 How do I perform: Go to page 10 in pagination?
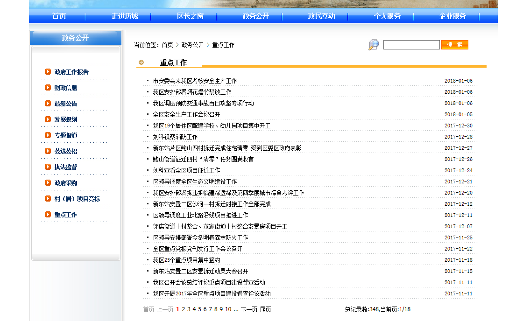pyautogui.click(x=228, y=309)
